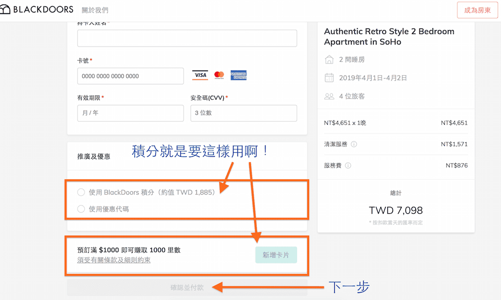Click the Mastercard logo icon
501x300 pixels.
(x=219, y=76)
